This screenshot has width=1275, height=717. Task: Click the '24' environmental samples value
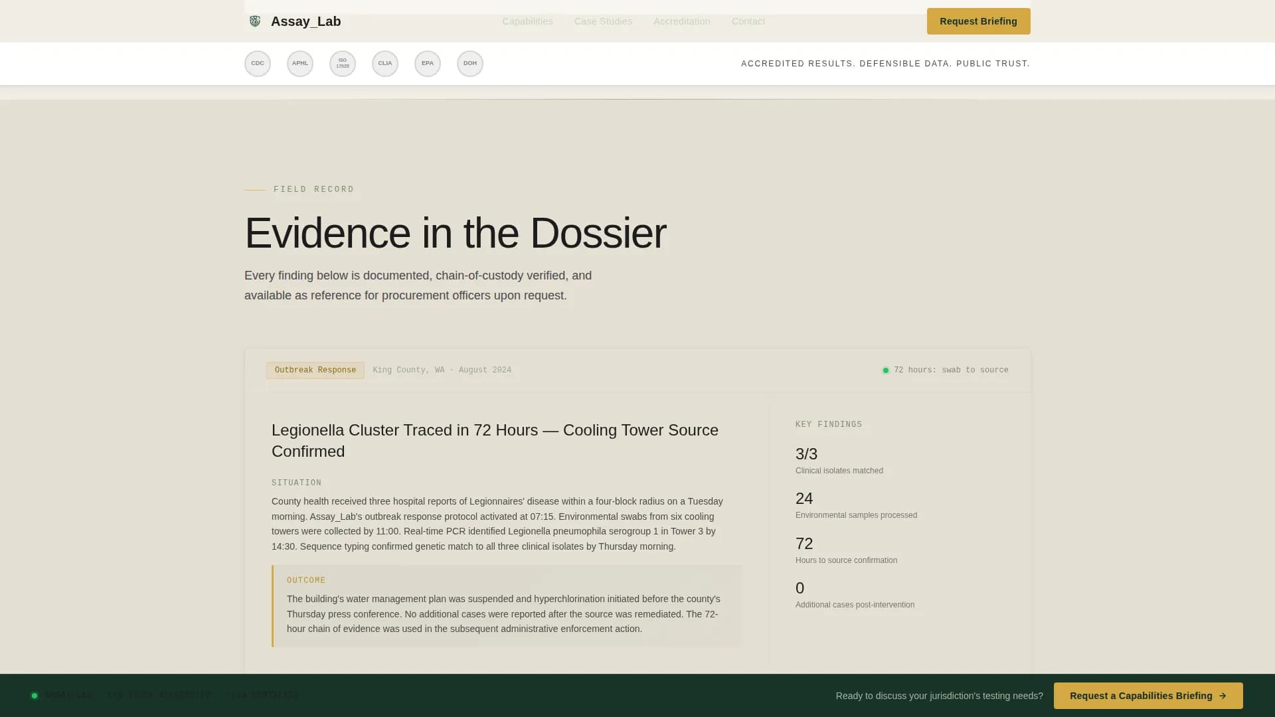pos(804,499)
